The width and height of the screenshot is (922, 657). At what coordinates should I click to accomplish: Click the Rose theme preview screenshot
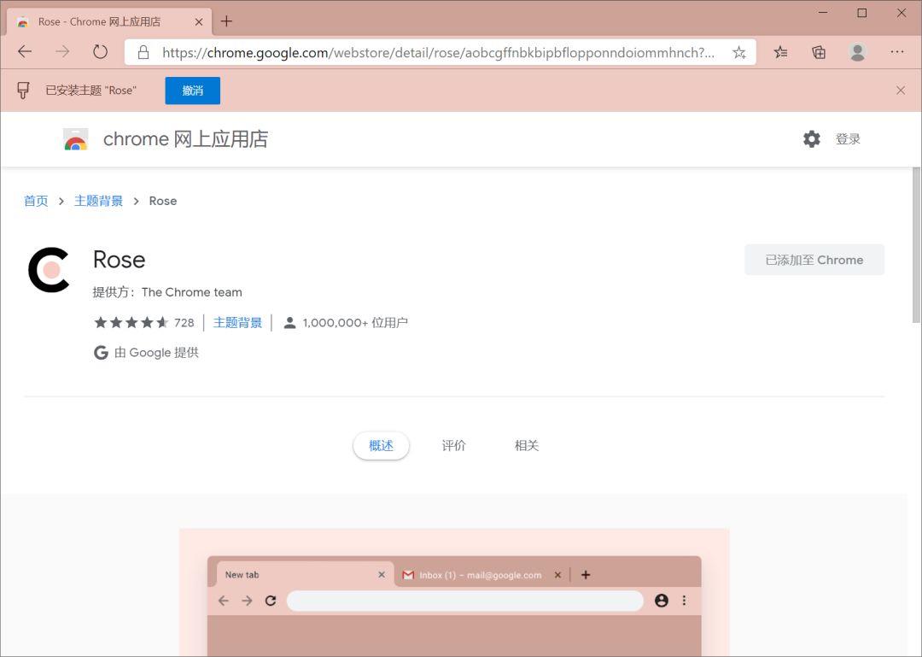click(x=454, y=592)
